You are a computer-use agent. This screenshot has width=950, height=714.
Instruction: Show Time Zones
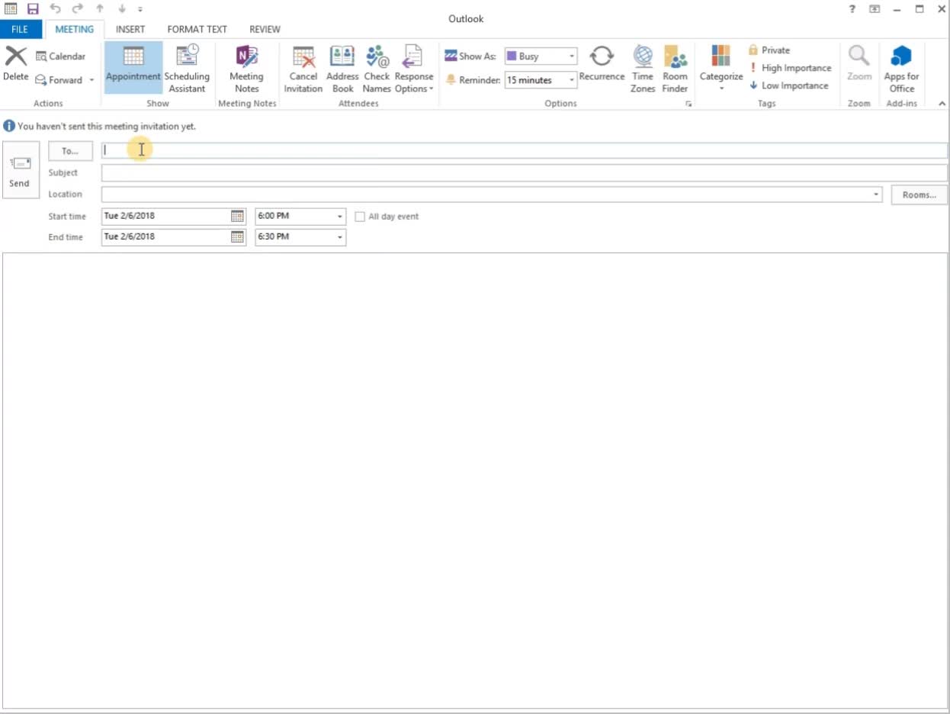643,67
